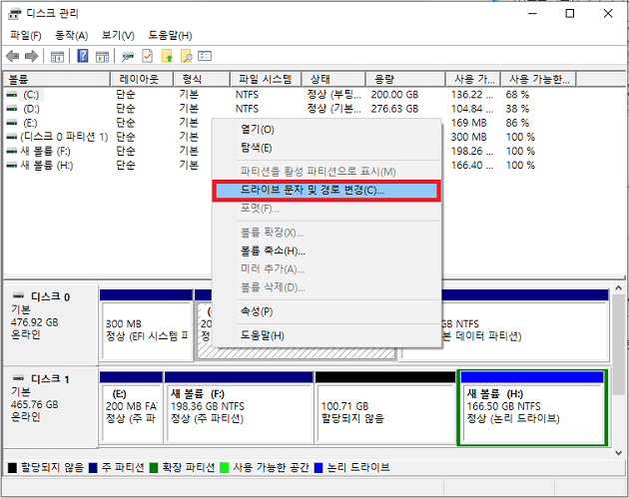Open the 보기(V) menu
This screenshot has width=629, height=498.
[x=118, y=36]
